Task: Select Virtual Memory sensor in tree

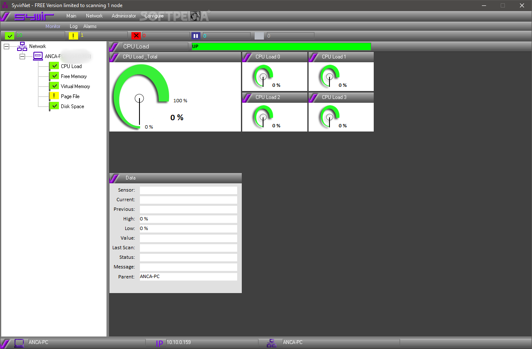Action: click(x=76, y=86)
